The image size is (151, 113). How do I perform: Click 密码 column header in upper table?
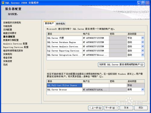click(118, 34)
